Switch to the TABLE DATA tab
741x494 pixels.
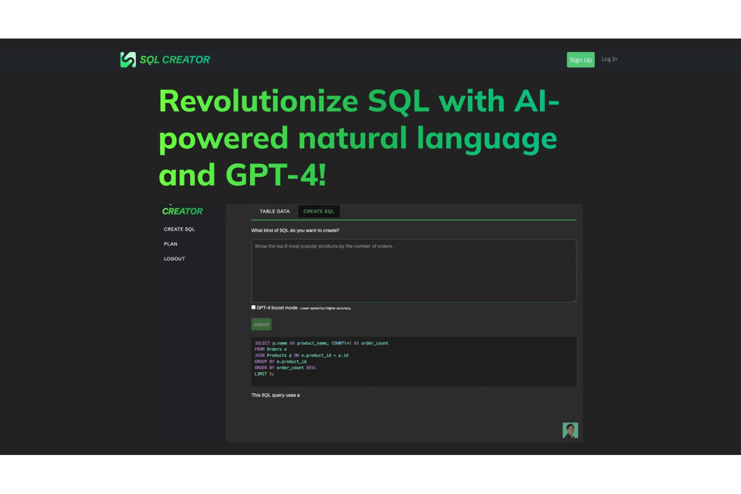tap(275, 211)
